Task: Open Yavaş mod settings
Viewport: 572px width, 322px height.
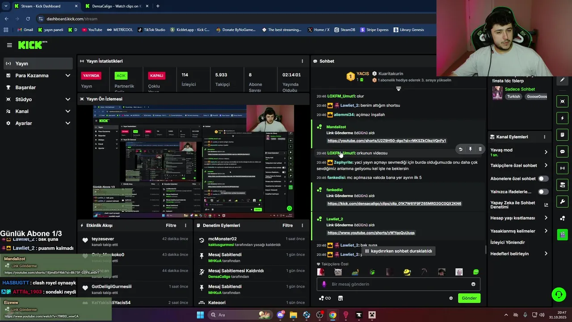Action: (519, 152)
